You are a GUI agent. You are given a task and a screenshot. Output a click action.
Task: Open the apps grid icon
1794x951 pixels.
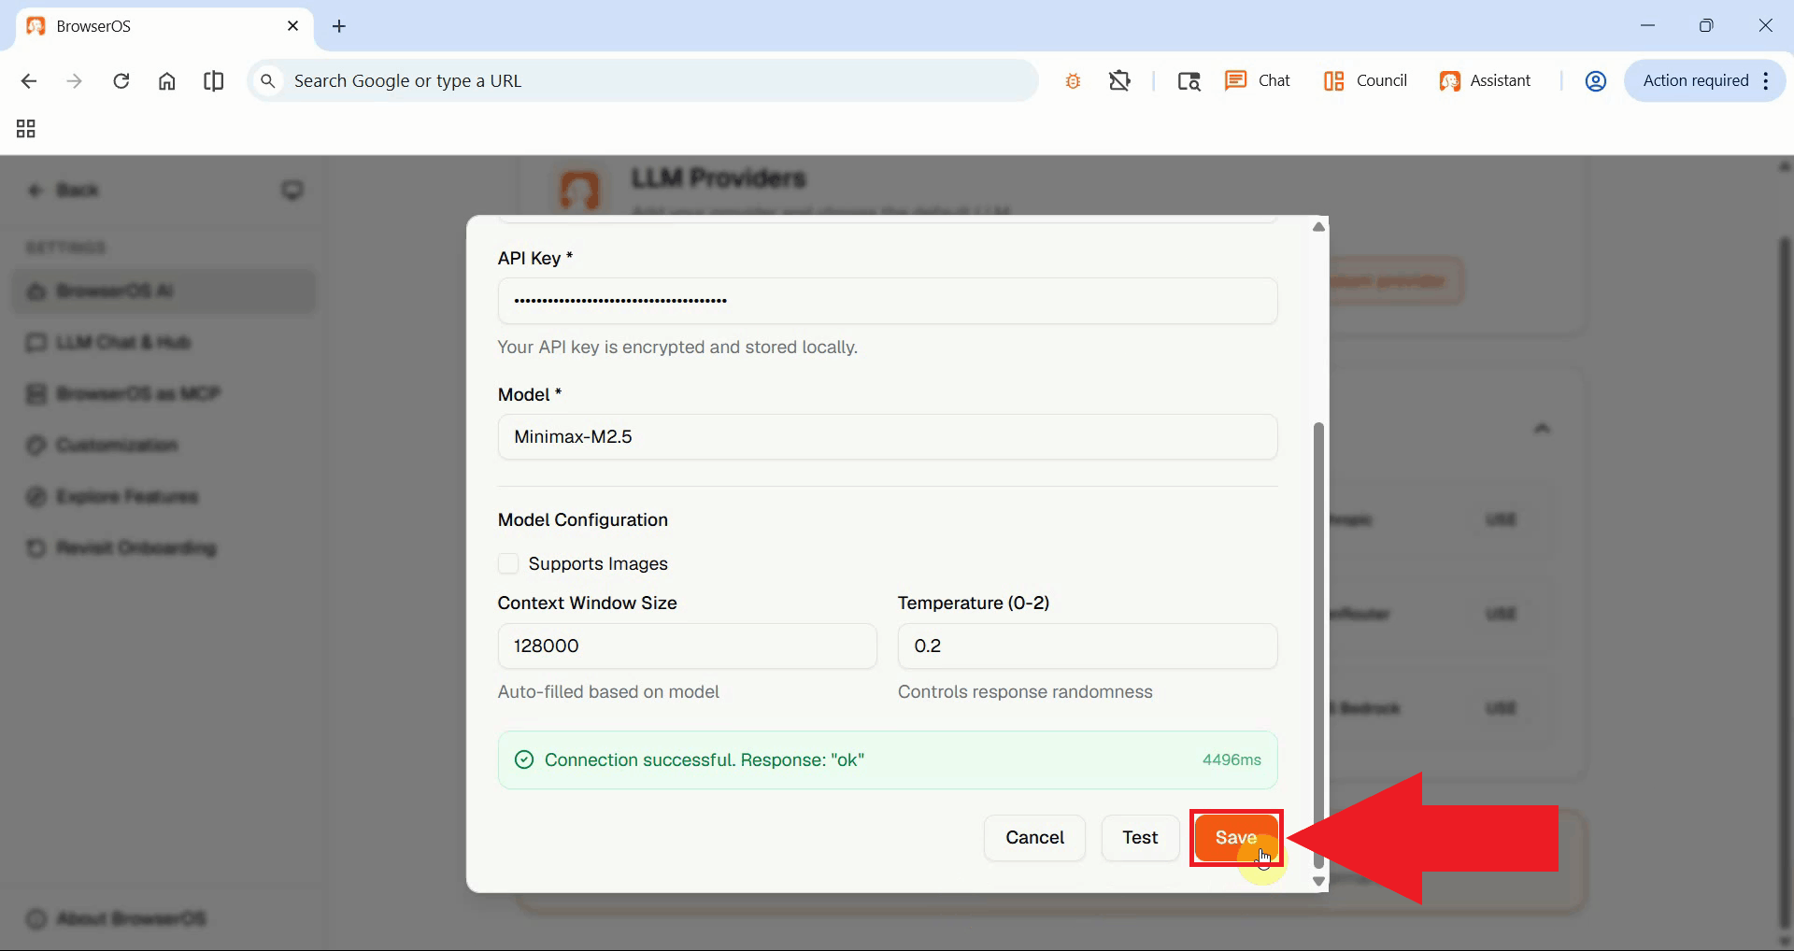pyautogui.click(x=26, y=129)
